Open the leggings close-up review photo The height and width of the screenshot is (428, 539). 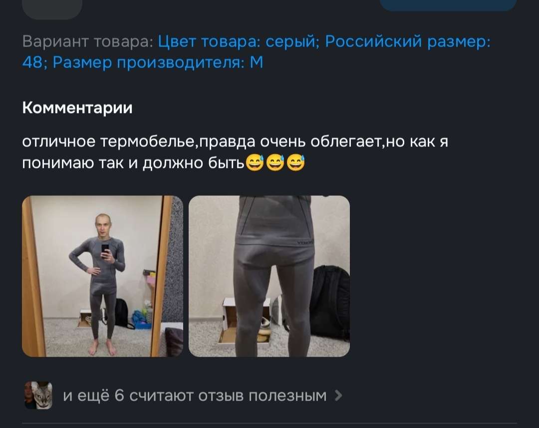pos(269,276)
